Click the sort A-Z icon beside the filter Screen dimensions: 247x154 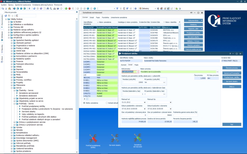124,9
